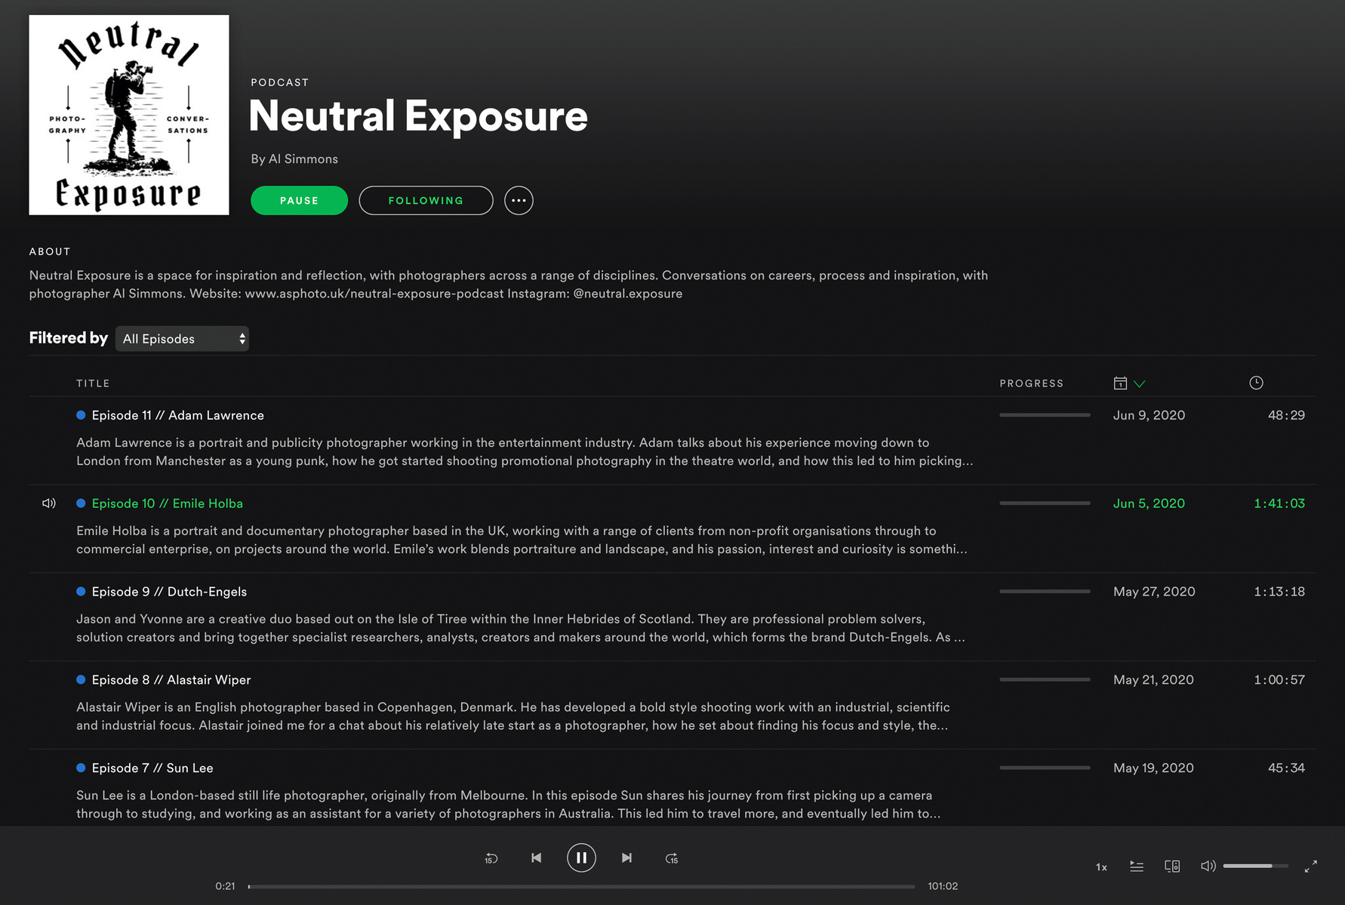This screenshot has height=905, width=1345.
Task: Click the May 27, 2020 date
Action: point(1154,592)
